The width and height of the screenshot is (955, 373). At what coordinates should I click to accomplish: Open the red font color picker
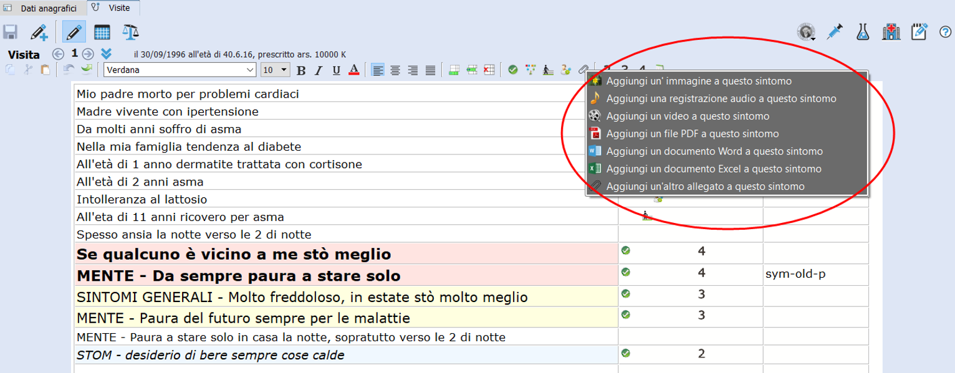click(353, 70)
